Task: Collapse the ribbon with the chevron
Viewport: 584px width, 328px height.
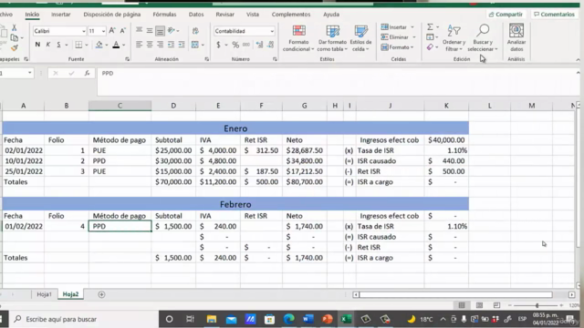Action: pos(578,59)
